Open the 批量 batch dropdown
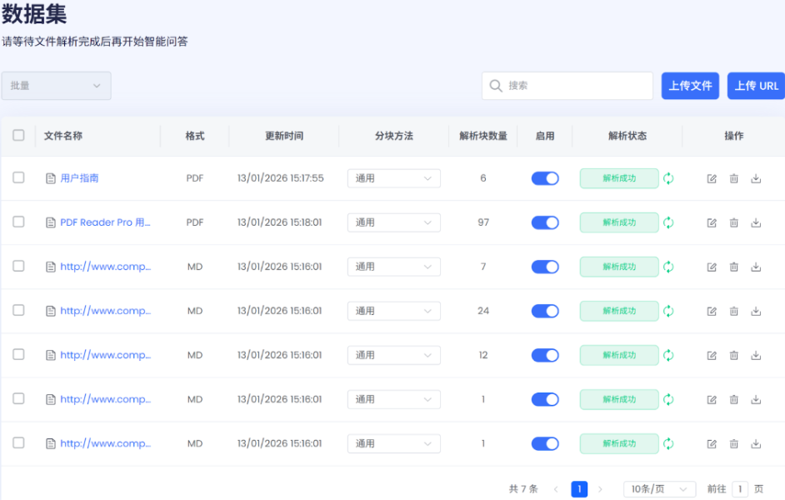This screenshot has width=785, height=500. (56, 86)
